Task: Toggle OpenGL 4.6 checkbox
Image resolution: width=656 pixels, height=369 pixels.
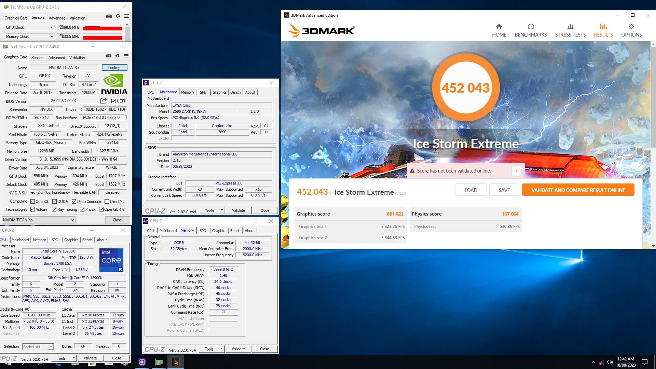Action: [x=101, y=209]
